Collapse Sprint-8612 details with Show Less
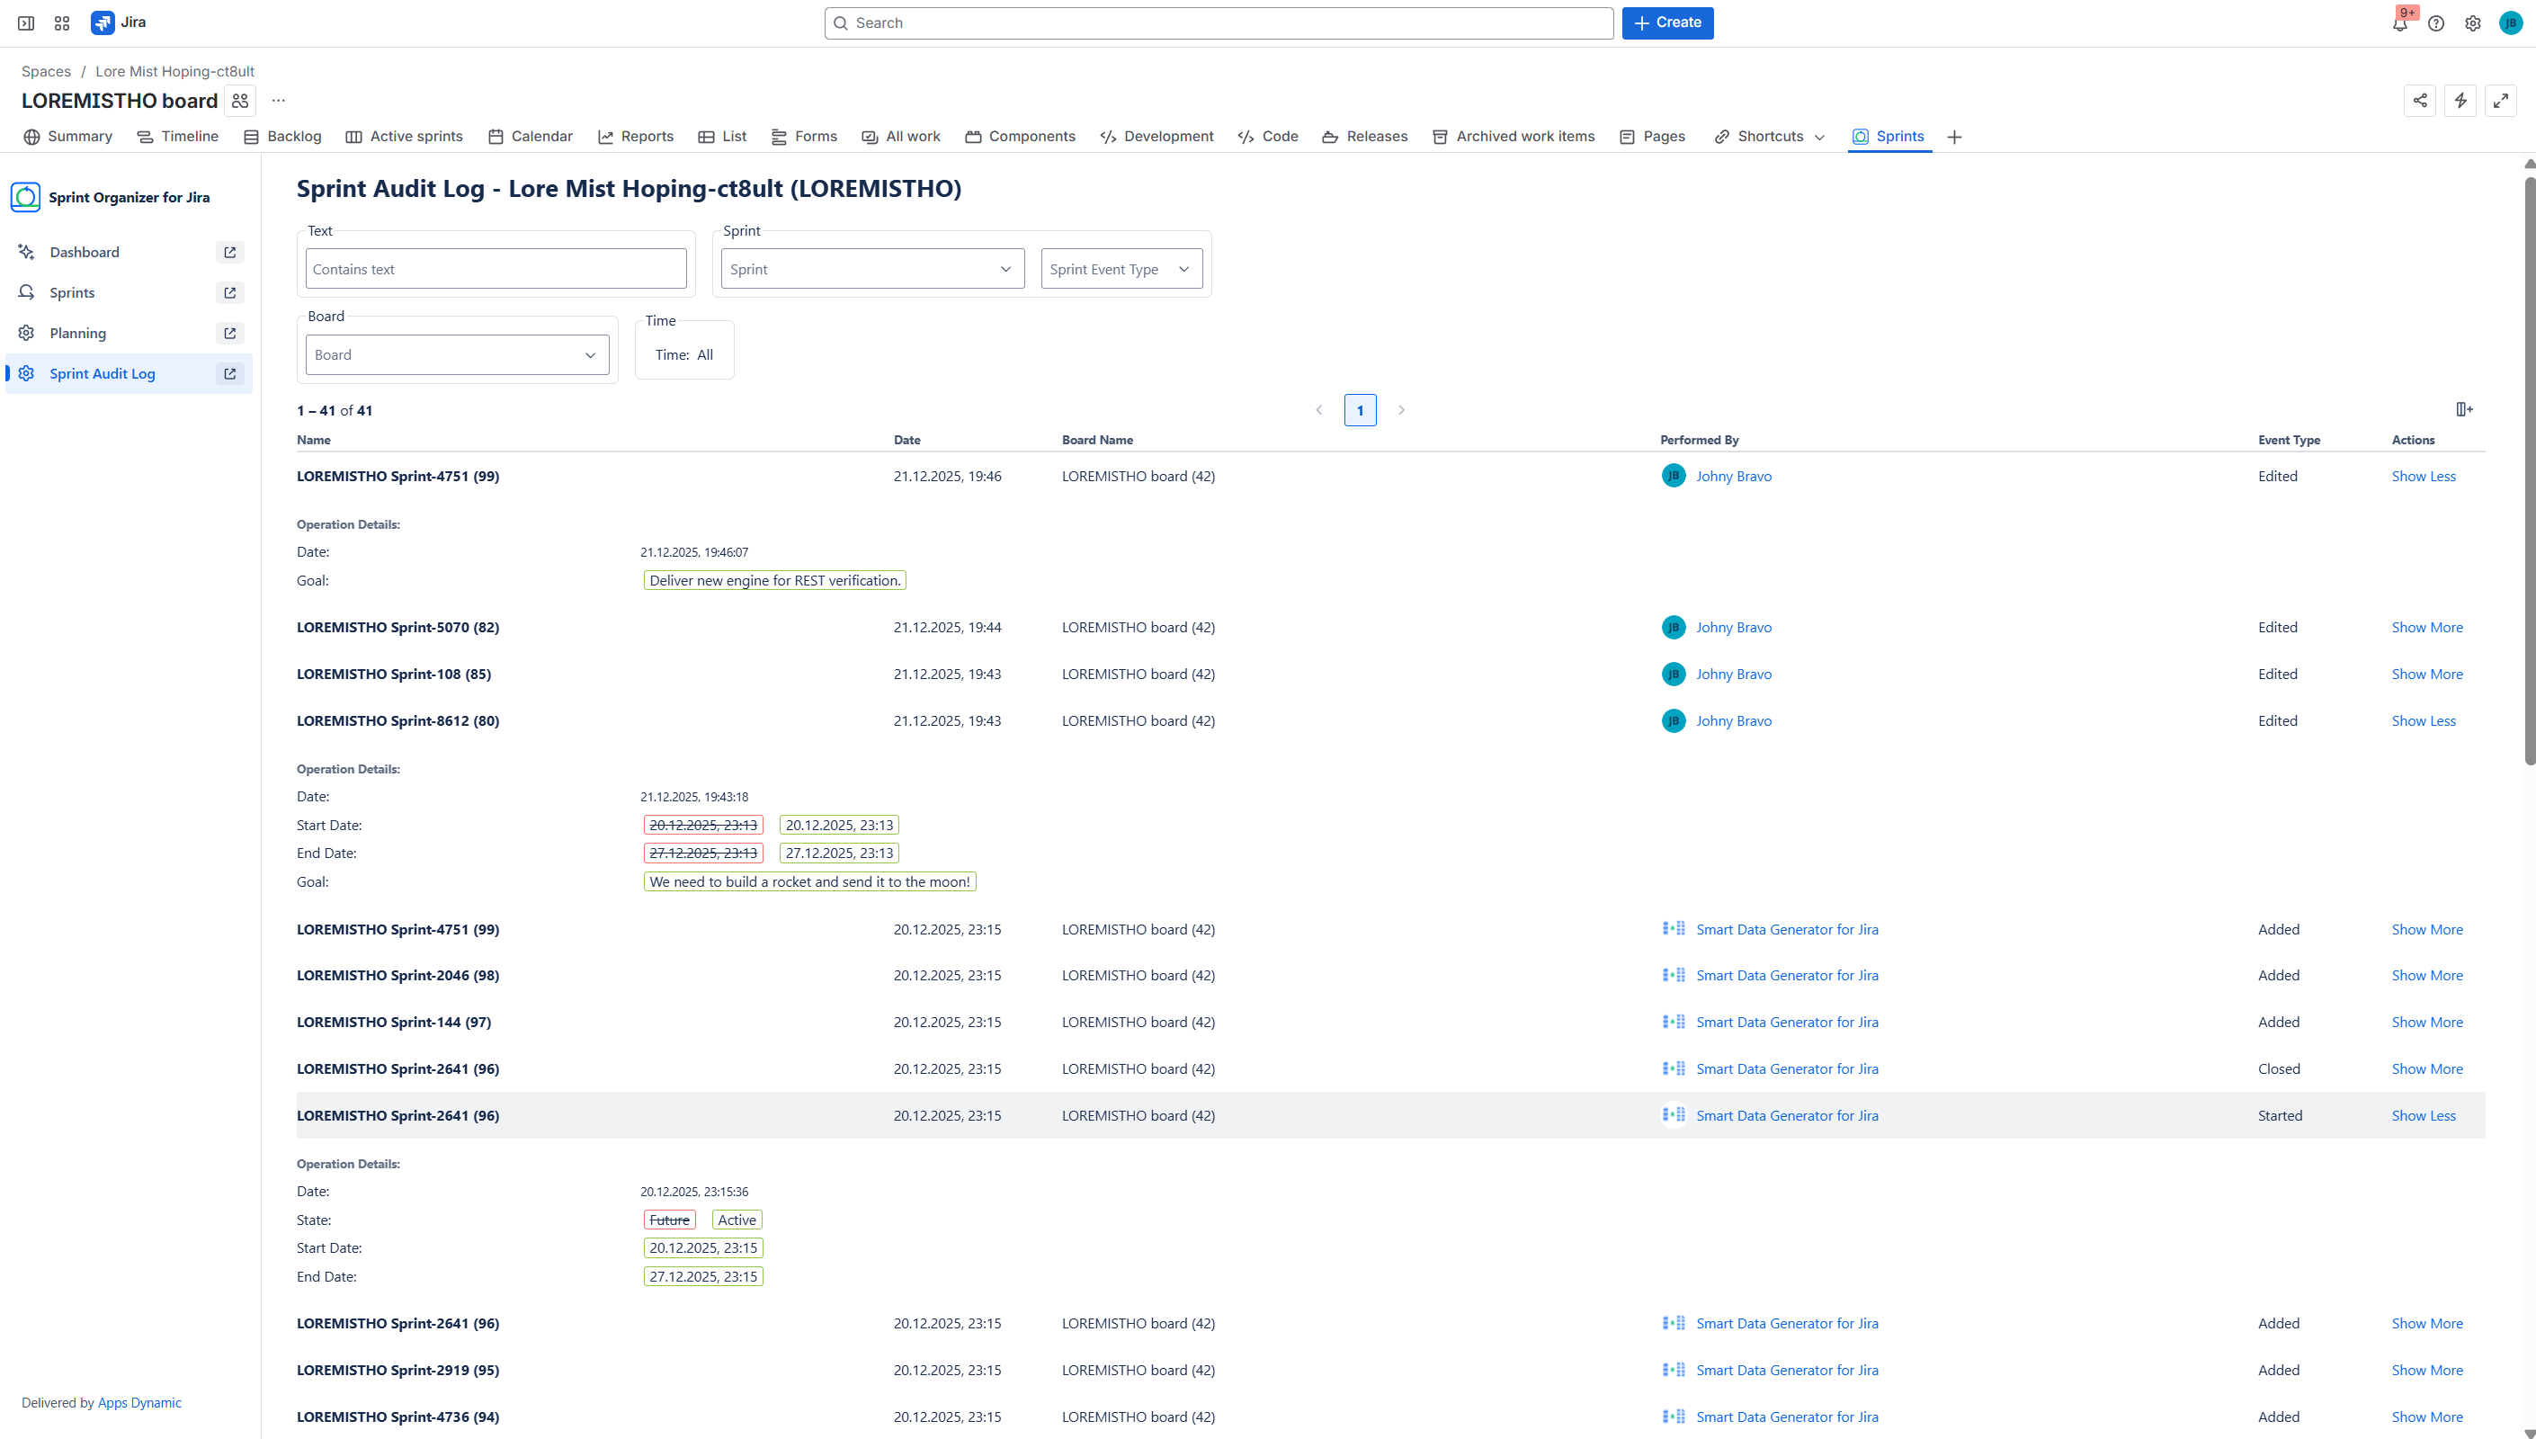 tap(2423, 721)
